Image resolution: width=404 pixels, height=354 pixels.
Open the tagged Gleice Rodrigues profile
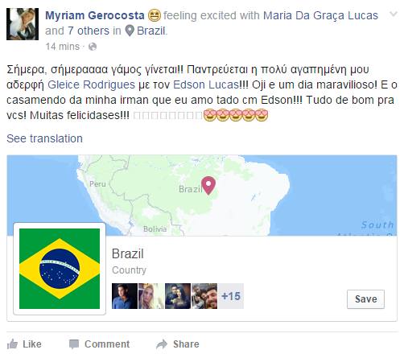click(x=91, y=84)
